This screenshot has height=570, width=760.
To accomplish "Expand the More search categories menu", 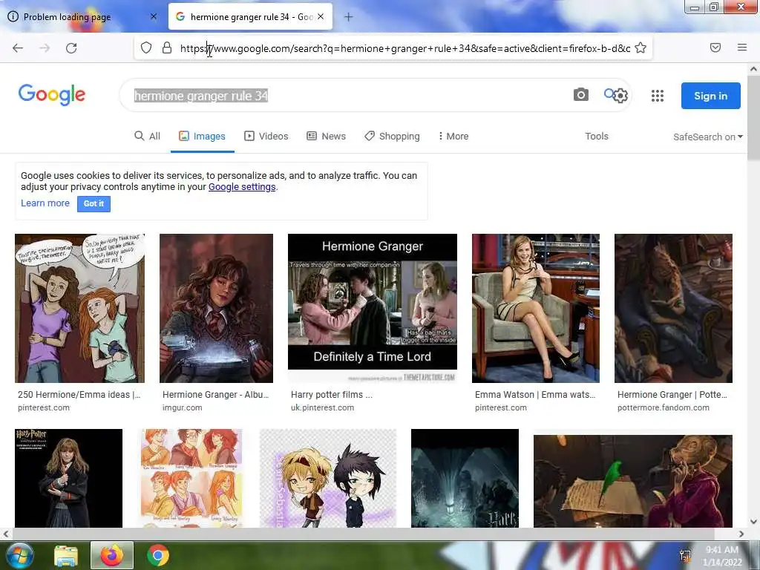I will pyautogui.click(x=453, y=137).
